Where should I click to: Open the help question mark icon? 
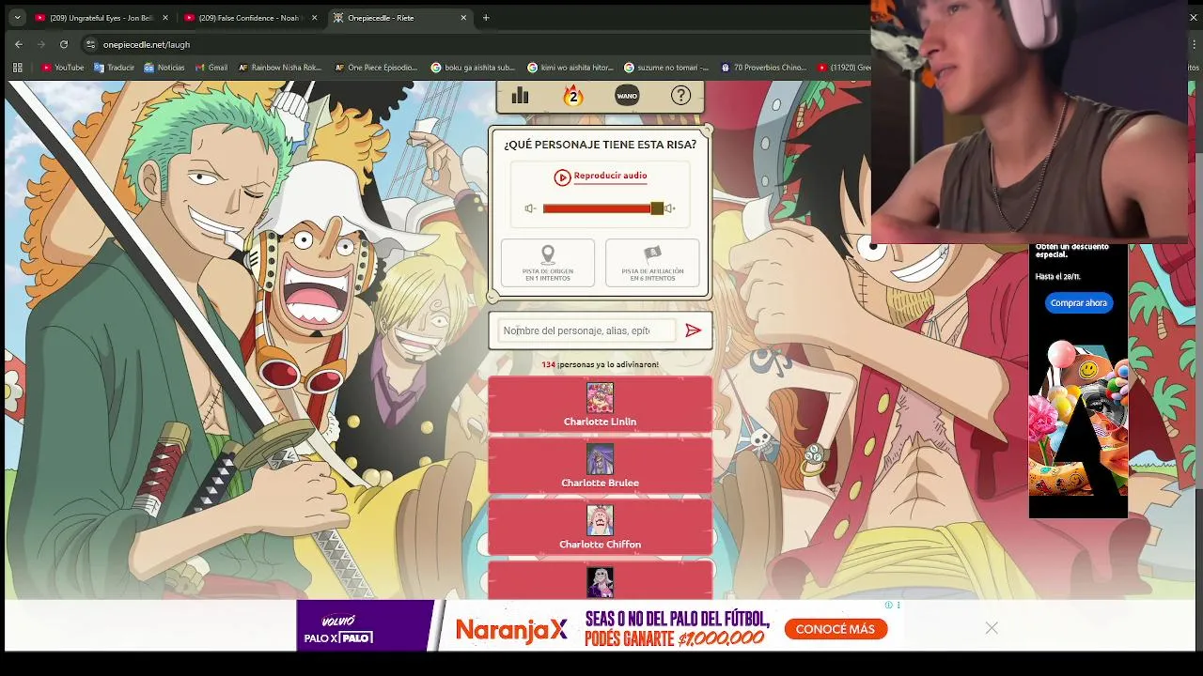680,95
